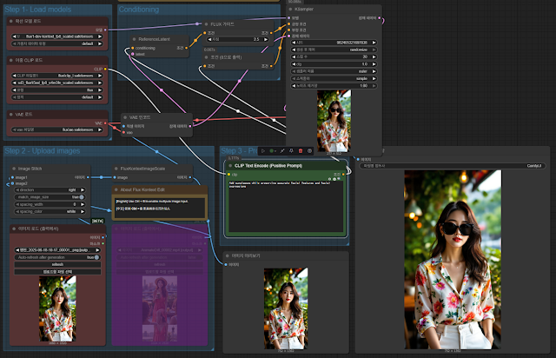Open the KSampler sampler euler dropdown
The height and width of the screenshot is (358, 556).
tap(334, 71)
